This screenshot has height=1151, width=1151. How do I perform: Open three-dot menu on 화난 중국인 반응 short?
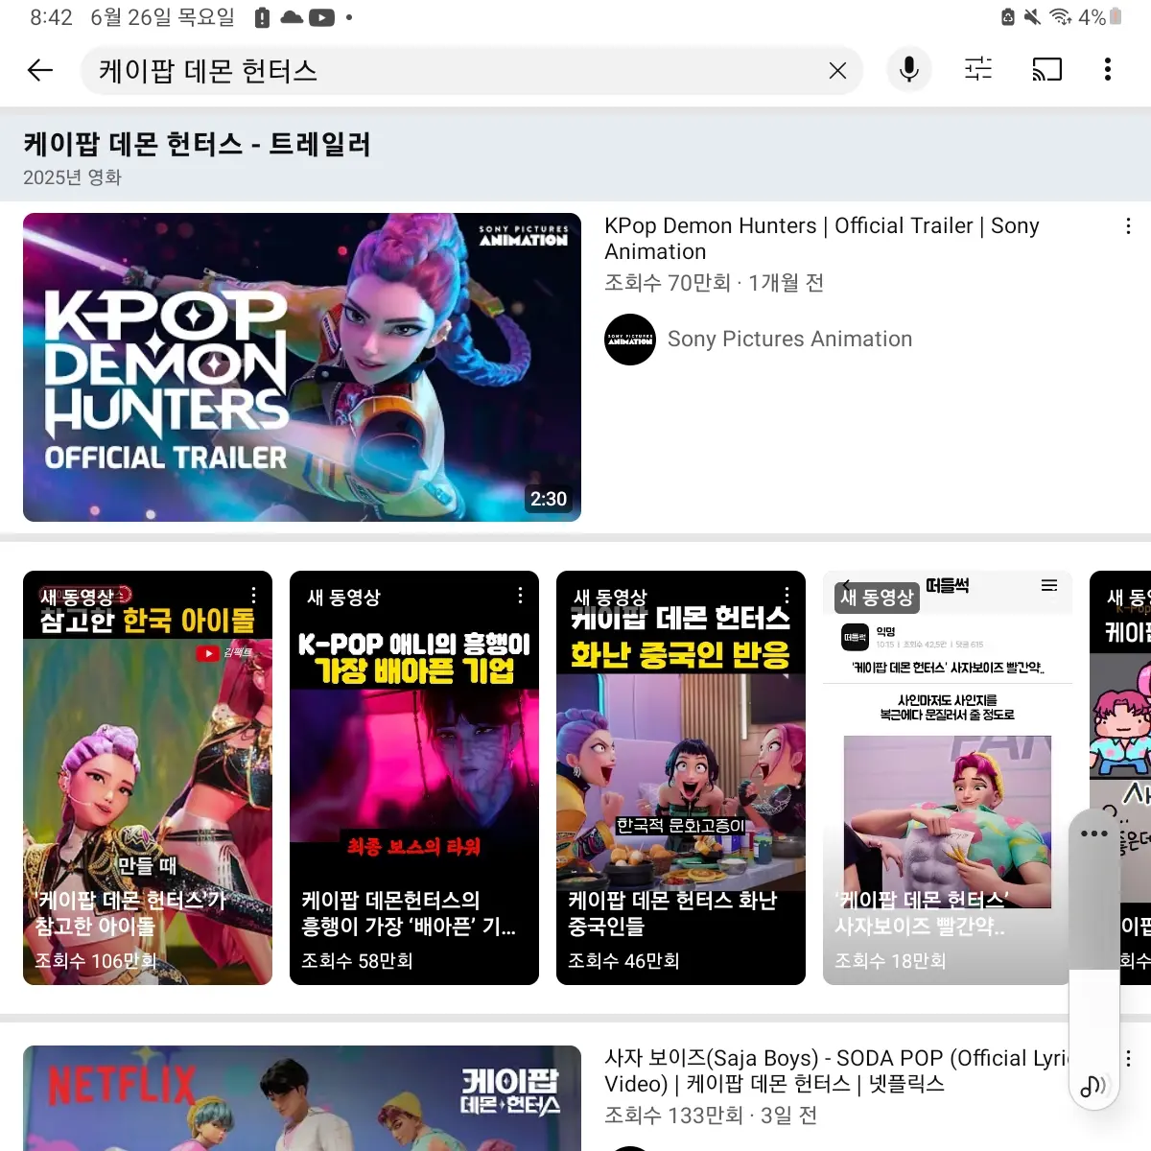[x=787, y=595]
